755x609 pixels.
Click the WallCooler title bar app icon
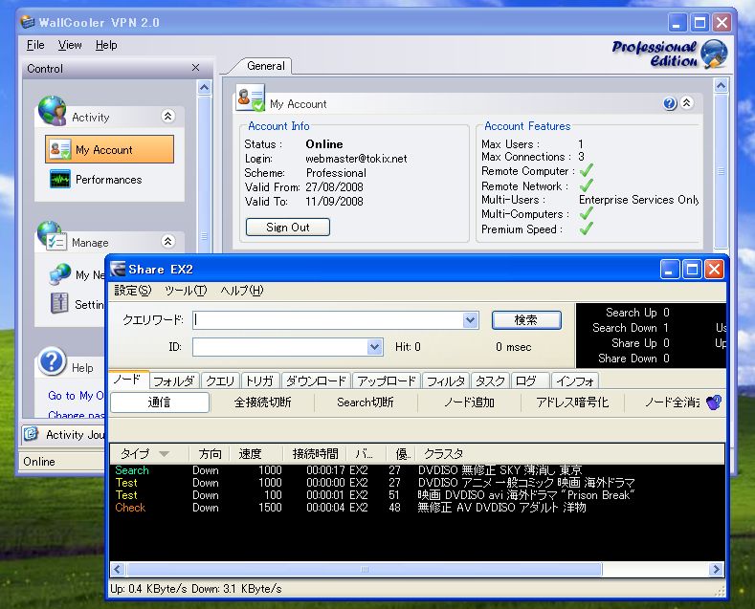coord(28,22)
